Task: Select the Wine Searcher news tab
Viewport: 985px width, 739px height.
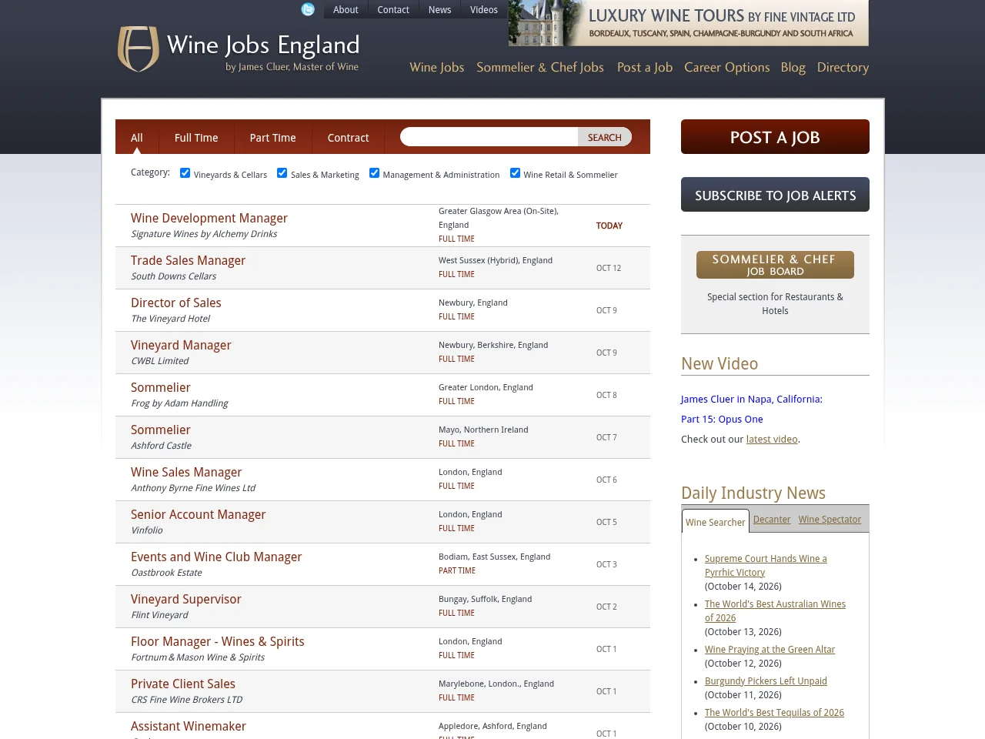Action: (716, 522)
